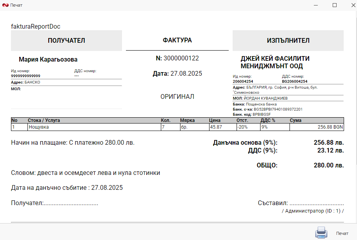The width and height of the screenshot is (357, 240).
Task: Click the ОРИГИНАЛ label
Action: point(177,96)
